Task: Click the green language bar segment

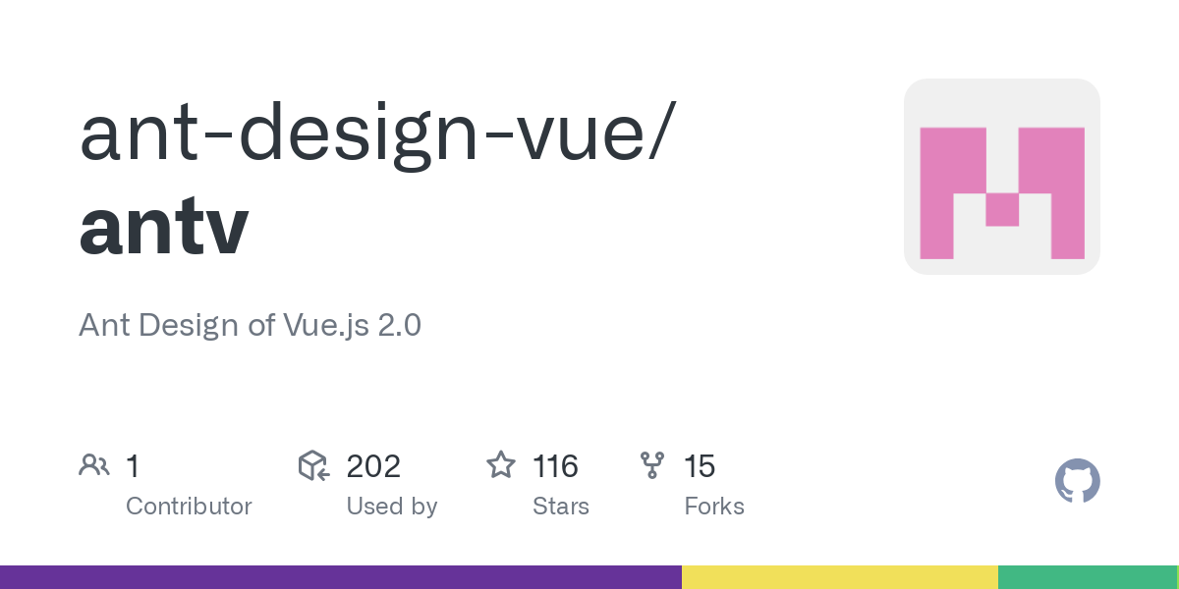Action: (1087, 577)
